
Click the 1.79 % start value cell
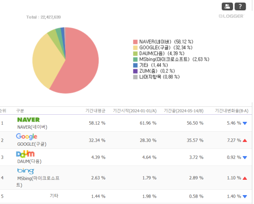point(149,178)
